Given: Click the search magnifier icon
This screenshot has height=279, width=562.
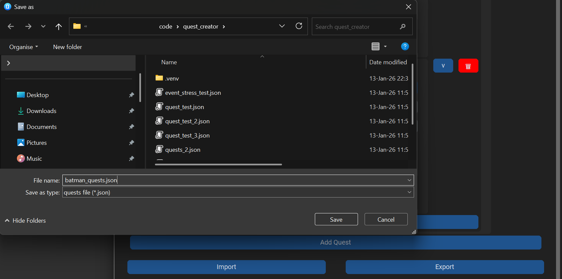Looking at the screenshot, I should tap(403, 27).
